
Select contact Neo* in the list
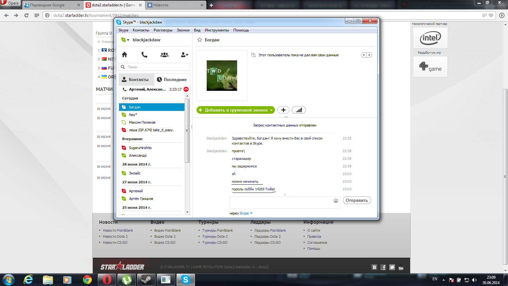click(152, 115)
